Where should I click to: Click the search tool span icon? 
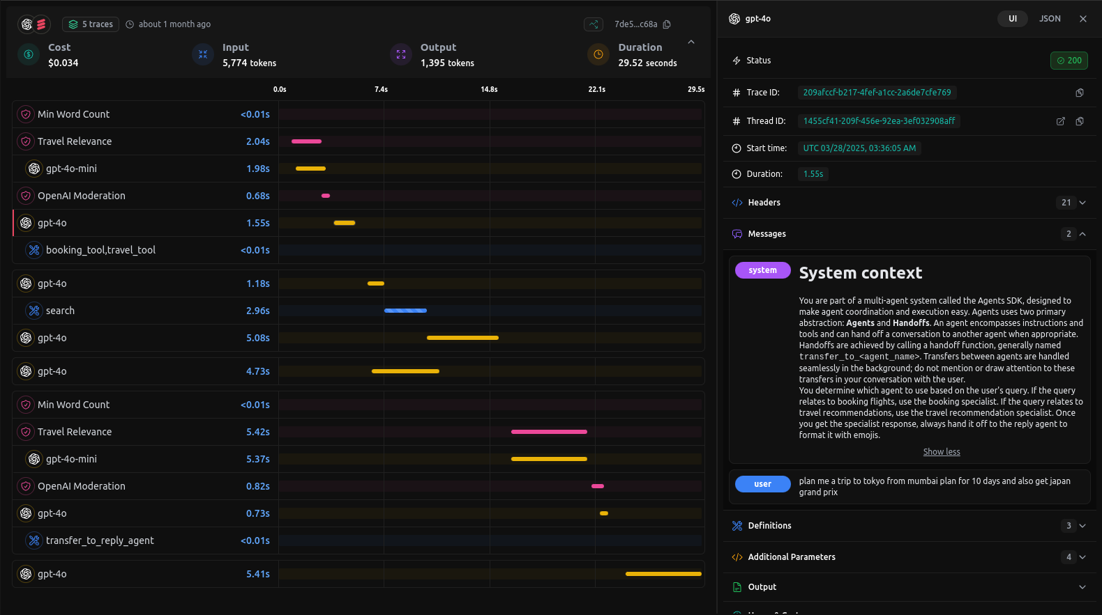pos(34,311)
